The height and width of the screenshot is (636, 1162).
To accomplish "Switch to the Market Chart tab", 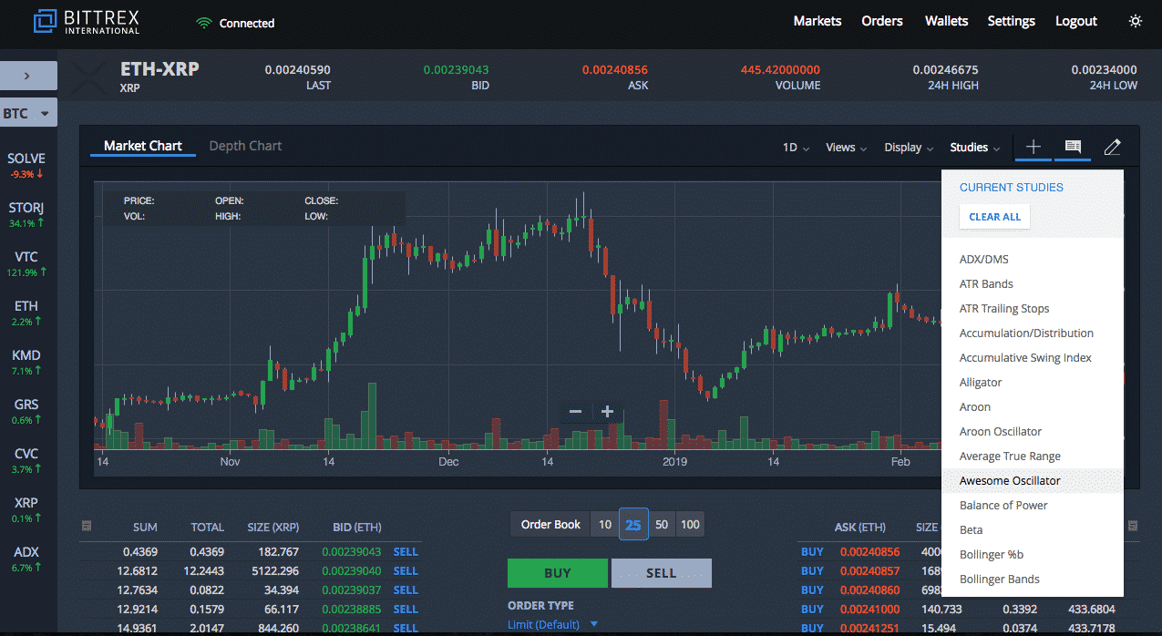I will [x=143, y=146].
